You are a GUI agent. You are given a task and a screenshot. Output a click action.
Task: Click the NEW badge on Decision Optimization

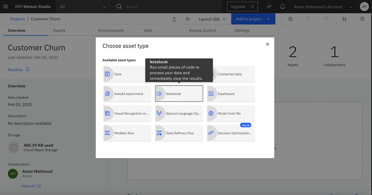246,125
